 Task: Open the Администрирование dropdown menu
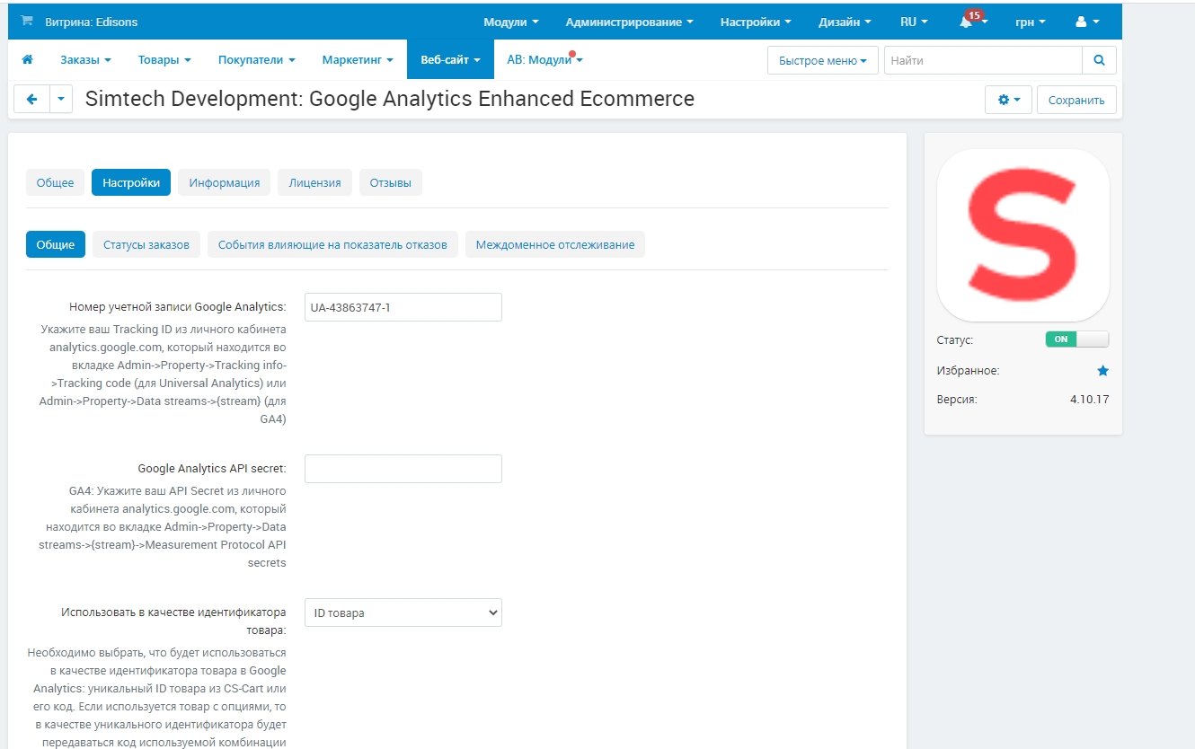[x=629, y=22]
